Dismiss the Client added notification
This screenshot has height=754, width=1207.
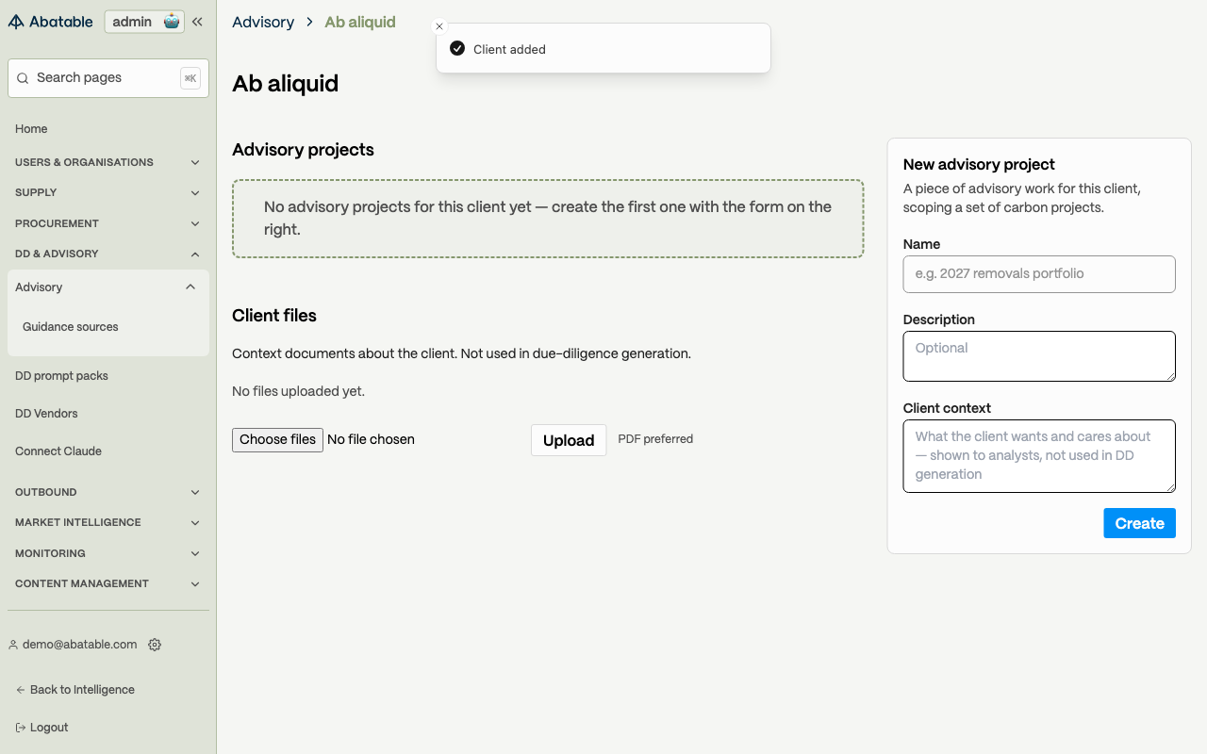point(439,26)
